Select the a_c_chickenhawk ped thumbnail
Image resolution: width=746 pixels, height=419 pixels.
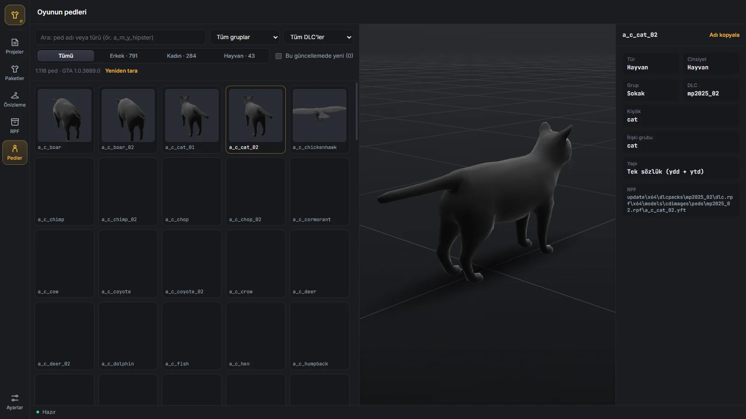pos(319,120)
